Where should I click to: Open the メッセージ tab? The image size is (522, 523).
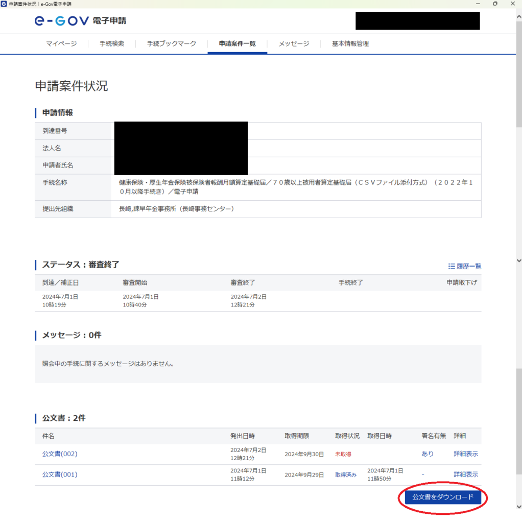pos(294,44)
